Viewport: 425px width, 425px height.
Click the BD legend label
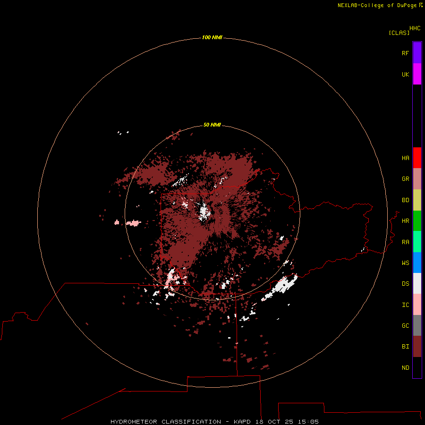tap(405, 200)
